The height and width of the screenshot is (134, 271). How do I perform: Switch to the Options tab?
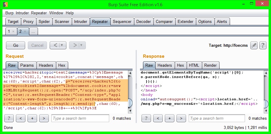click(205, 22)
